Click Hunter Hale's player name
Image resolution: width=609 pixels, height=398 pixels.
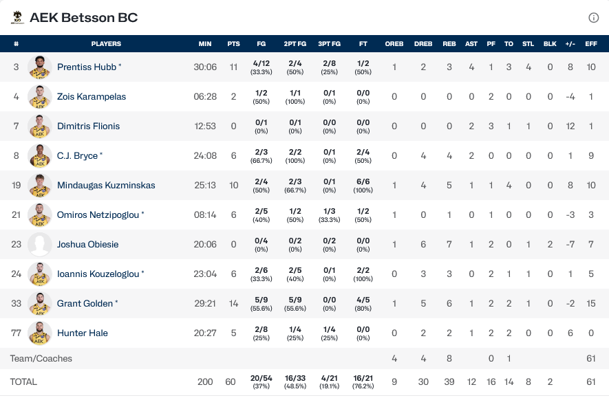click(83, 333)
